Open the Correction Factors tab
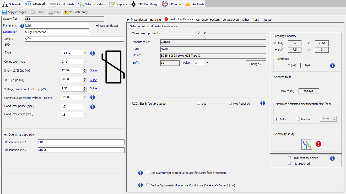The image size is (346, 194). point(208,20)
